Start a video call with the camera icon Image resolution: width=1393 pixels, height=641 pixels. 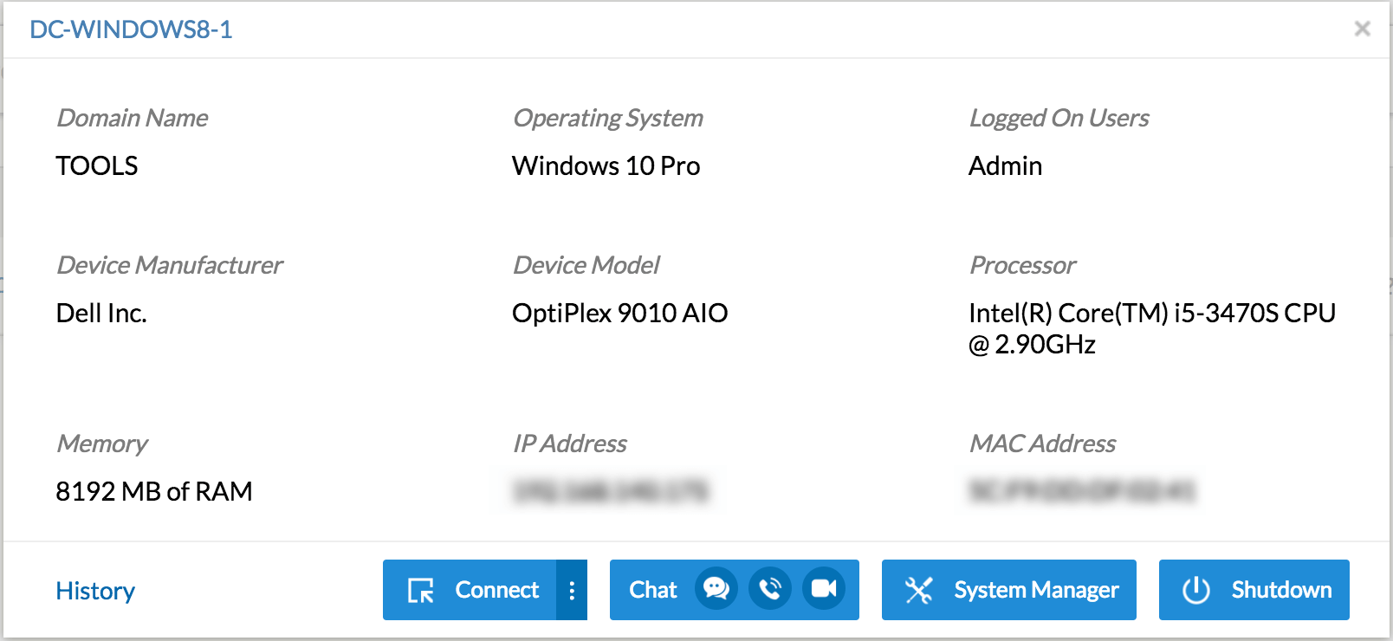[824, 590]
